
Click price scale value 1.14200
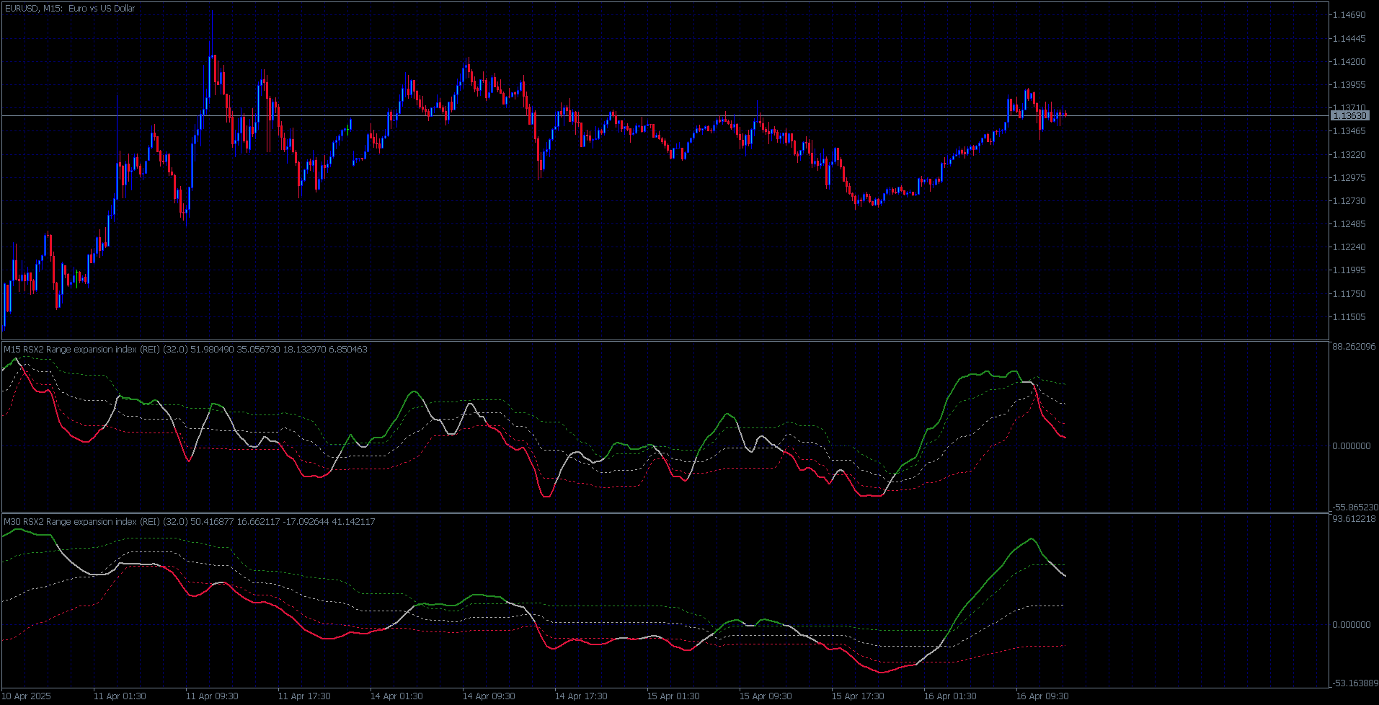click(1349, 62)
